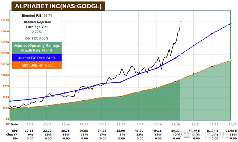Image resolution: width=238 pixels, height=142 pixels.
Task: Click the Div row label
Action: tap(15, 138)
